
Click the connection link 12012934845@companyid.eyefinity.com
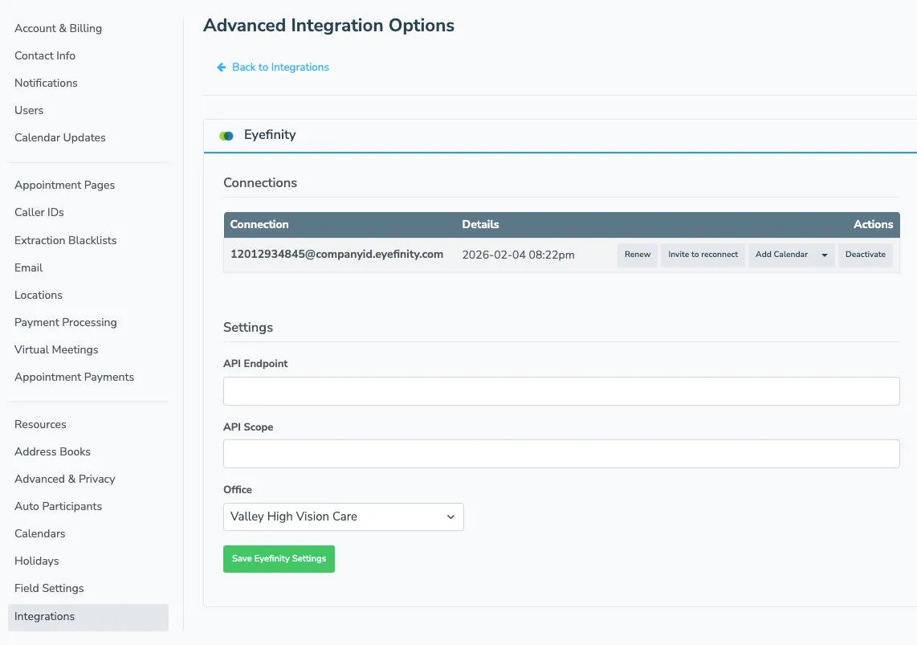pos(336,254)
